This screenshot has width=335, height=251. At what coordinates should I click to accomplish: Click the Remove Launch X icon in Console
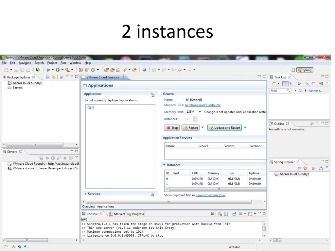click(212, 214)
